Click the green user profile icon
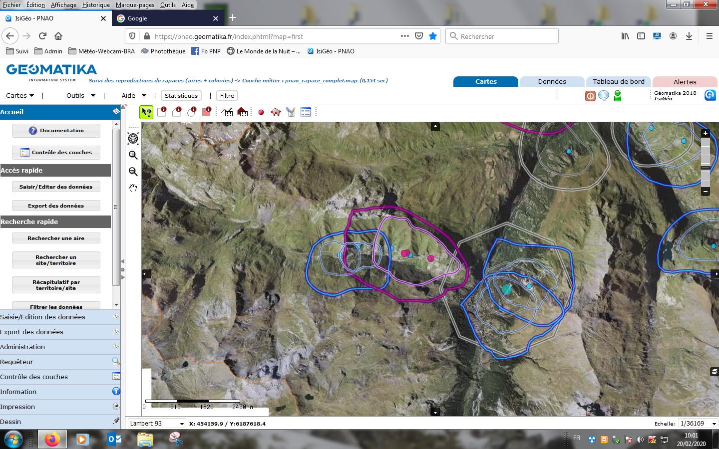The image size is (719, 449). tap(618, 96)
